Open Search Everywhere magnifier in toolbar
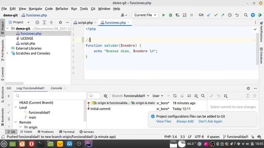The width and height of the screenshot is (264, 148). click(x=246, y=15)
